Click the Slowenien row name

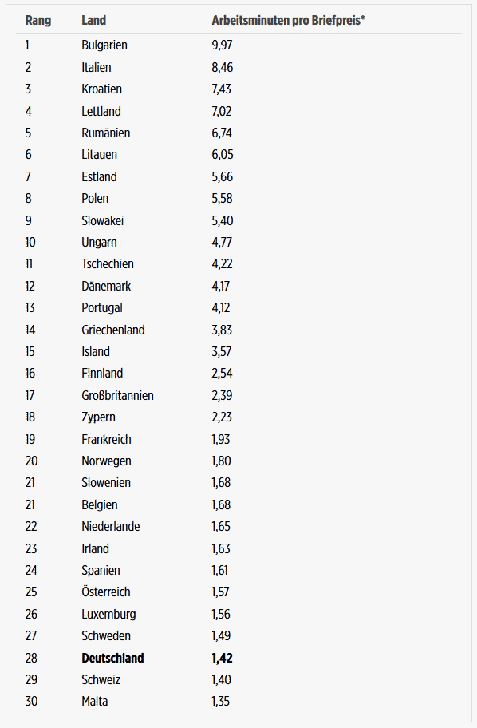coord(106,483)
